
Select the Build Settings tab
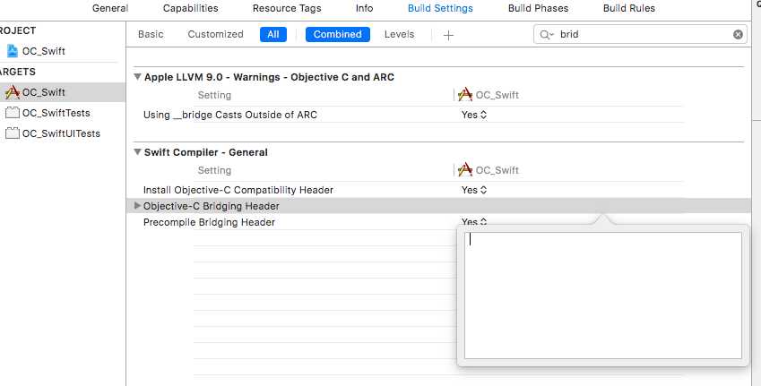[440, 8]
